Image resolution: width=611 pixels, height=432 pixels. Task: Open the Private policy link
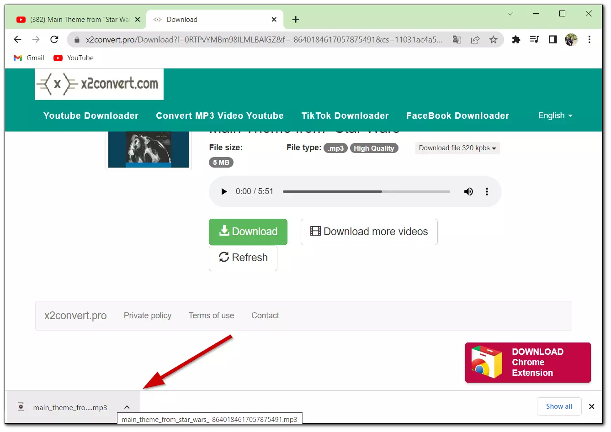(x=148, y=316)
